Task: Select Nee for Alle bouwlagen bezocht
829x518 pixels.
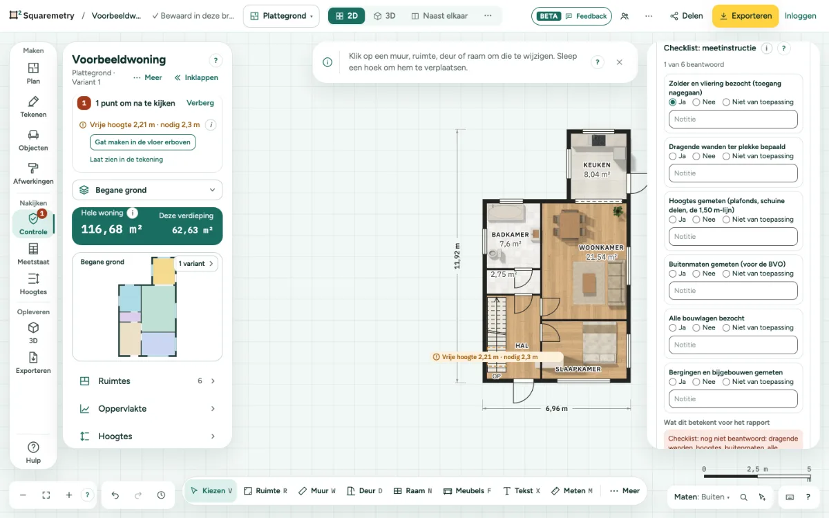Action: [x=705, y=327]
